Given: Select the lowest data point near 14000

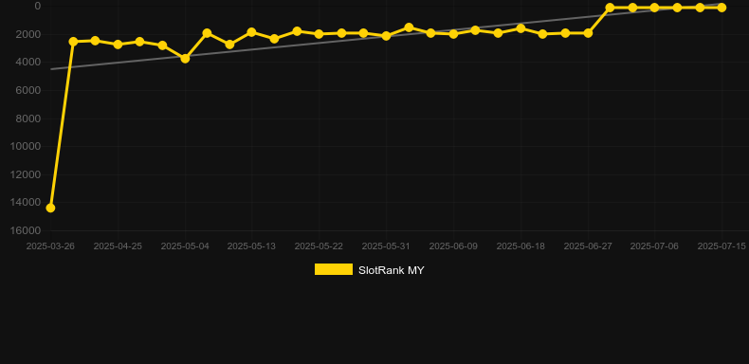Looking at the screenshot, I should click(x=50, y=208).
